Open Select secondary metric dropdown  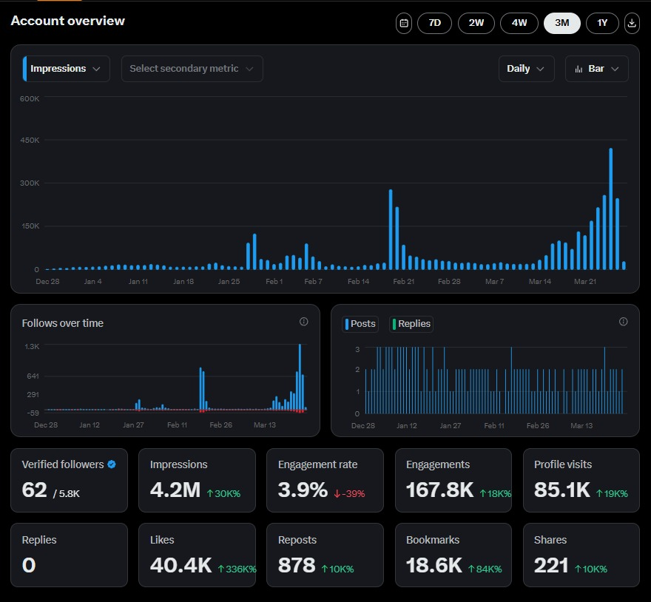(x=192, y=69)
